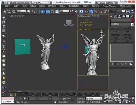Open [+] menu of perspective viewport
Viewport: 136px width, 105px height.
coord(10,16)
